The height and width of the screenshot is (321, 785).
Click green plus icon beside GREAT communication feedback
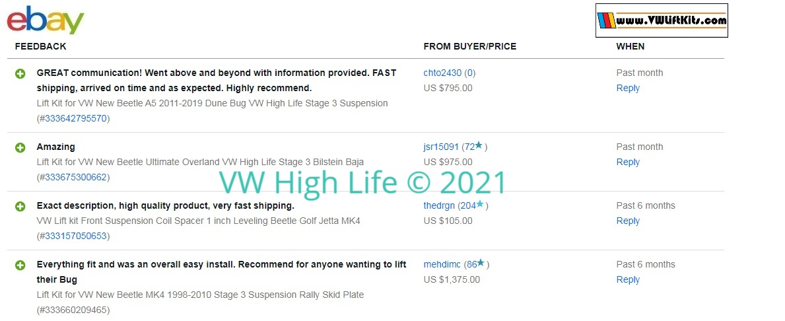tap(20, 73)
